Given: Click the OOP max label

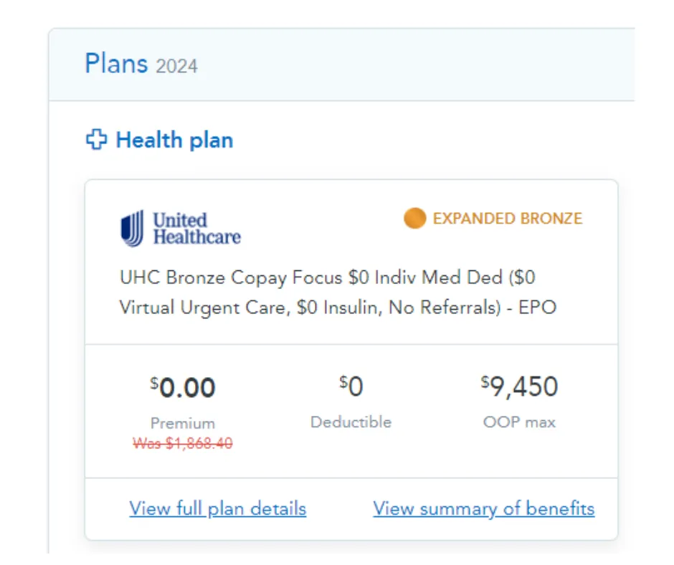Looking at the screenshot, I should tap(519, 422).
